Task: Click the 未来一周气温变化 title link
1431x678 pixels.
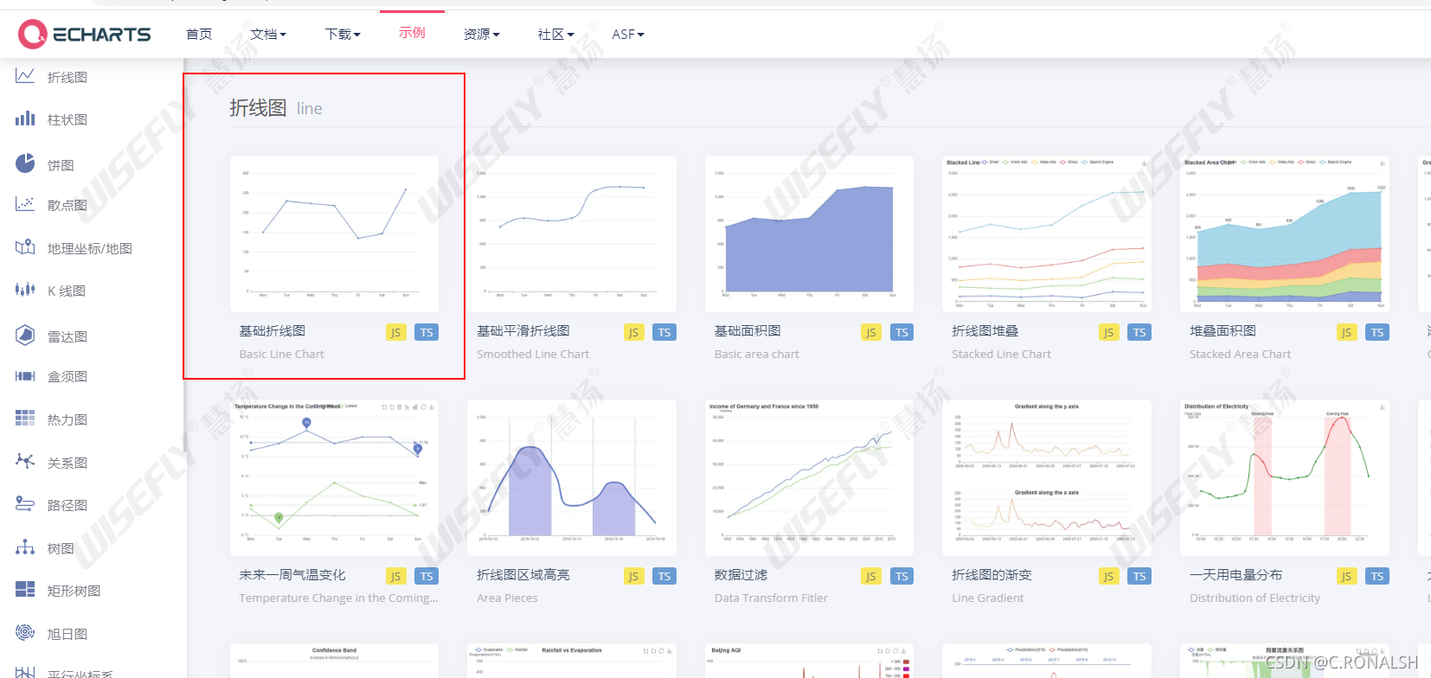Action: click(292, 575)
